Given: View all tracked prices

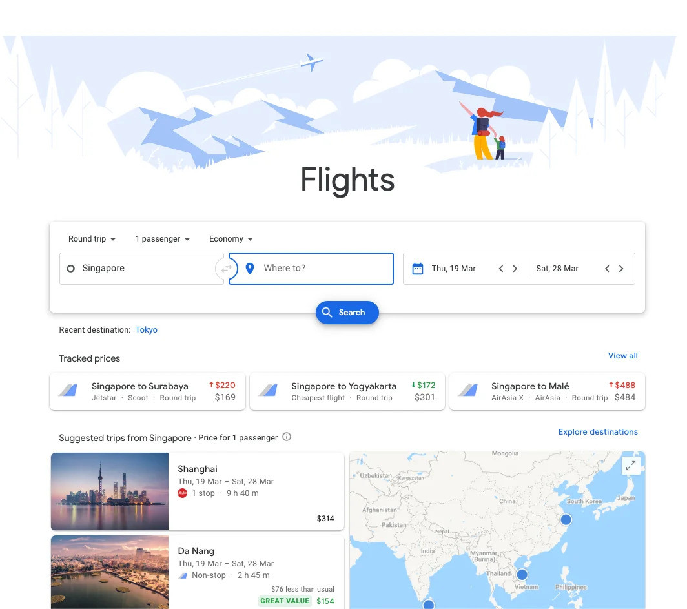Looking at the screenshot, I should point(622,356).
